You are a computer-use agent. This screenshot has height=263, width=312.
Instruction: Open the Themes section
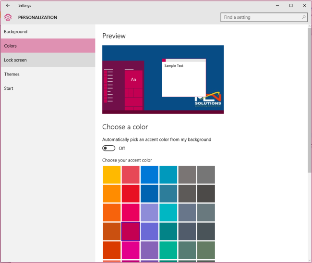48,74
